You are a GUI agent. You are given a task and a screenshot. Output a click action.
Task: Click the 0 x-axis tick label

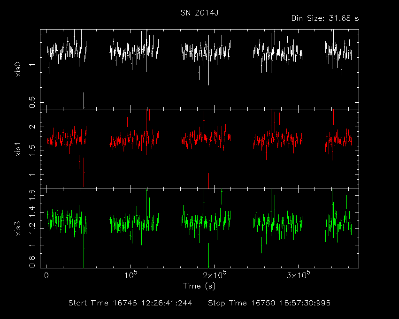click(x=46, y=275)
